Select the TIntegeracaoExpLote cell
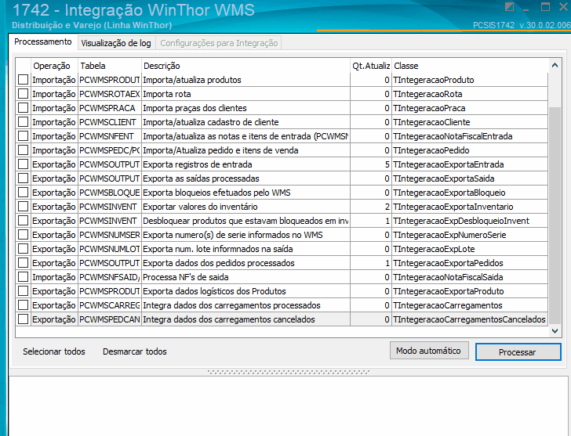The image size is (571, 436). pos(470,249)
